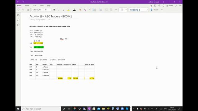Toggle italic formatting
This screenshot has height=111, width=198.
click(59, 10)
